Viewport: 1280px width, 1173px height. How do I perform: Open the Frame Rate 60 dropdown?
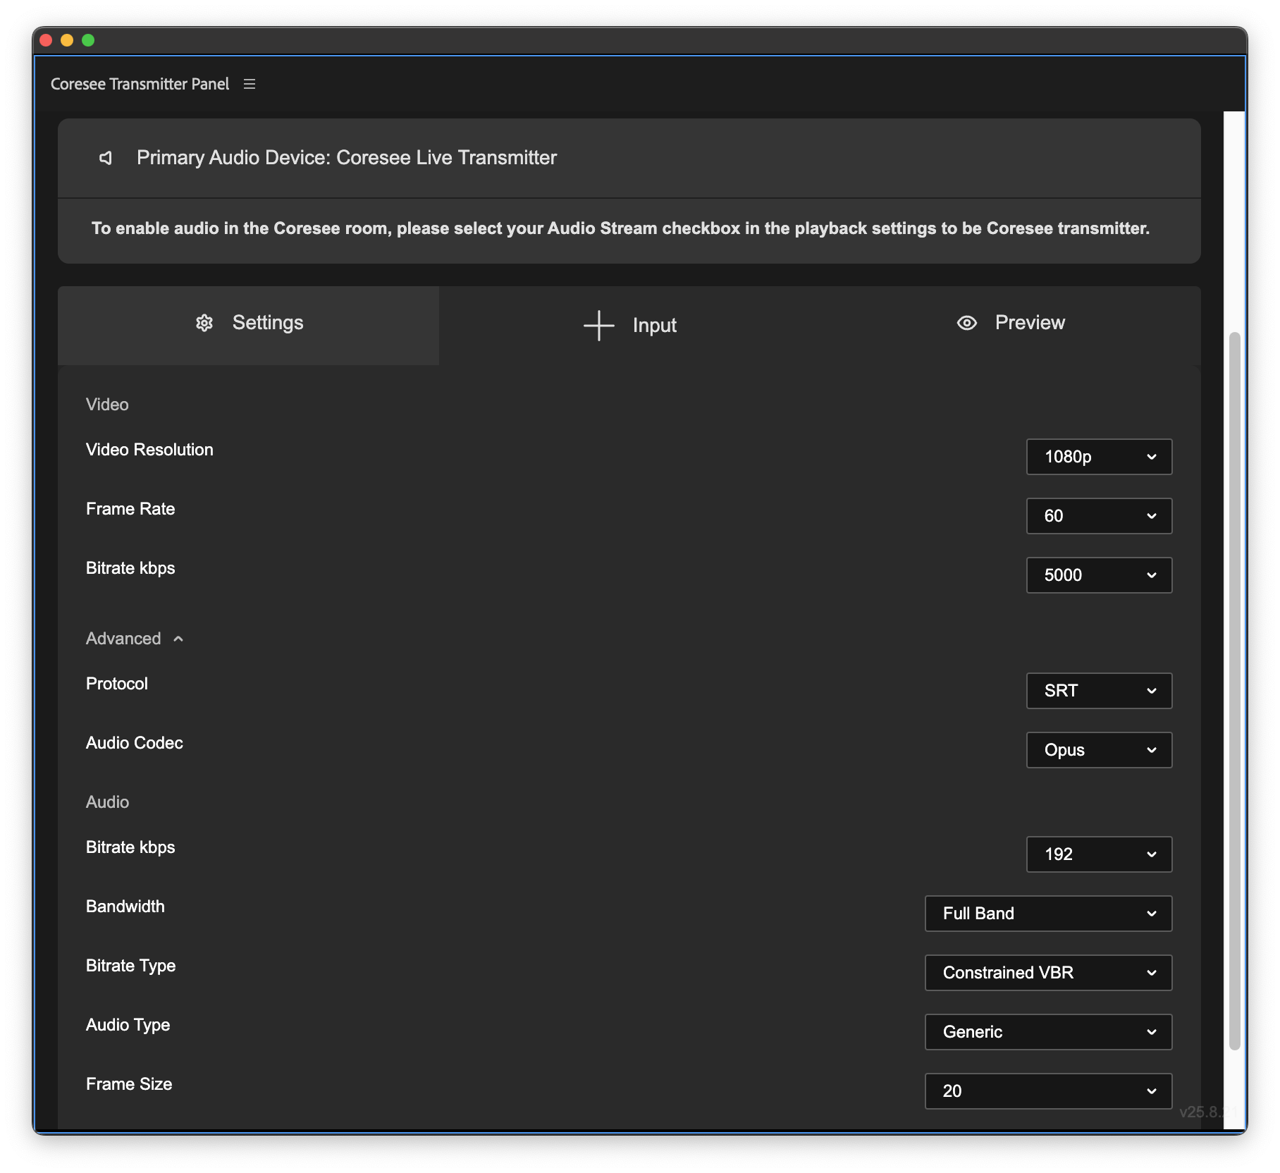pos(1099,516)
